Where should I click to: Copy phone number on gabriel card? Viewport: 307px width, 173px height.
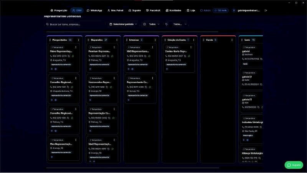click(x=261, y=59)
